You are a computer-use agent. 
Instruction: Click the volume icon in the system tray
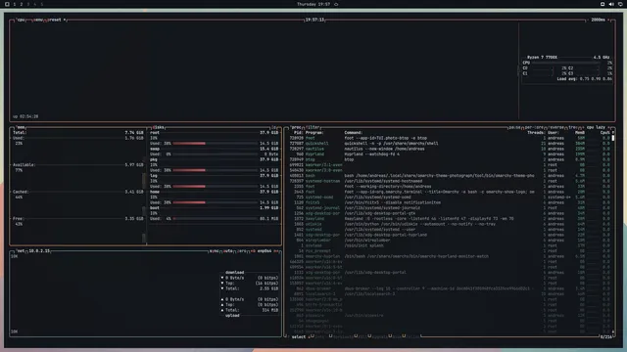pos(611,4)
